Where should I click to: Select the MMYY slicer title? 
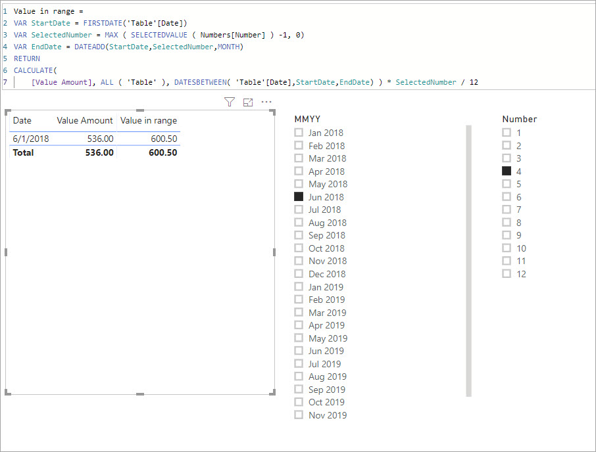[x=307, y=119]
